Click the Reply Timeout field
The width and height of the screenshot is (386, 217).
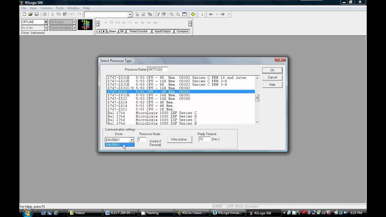[x=204, y=139]
